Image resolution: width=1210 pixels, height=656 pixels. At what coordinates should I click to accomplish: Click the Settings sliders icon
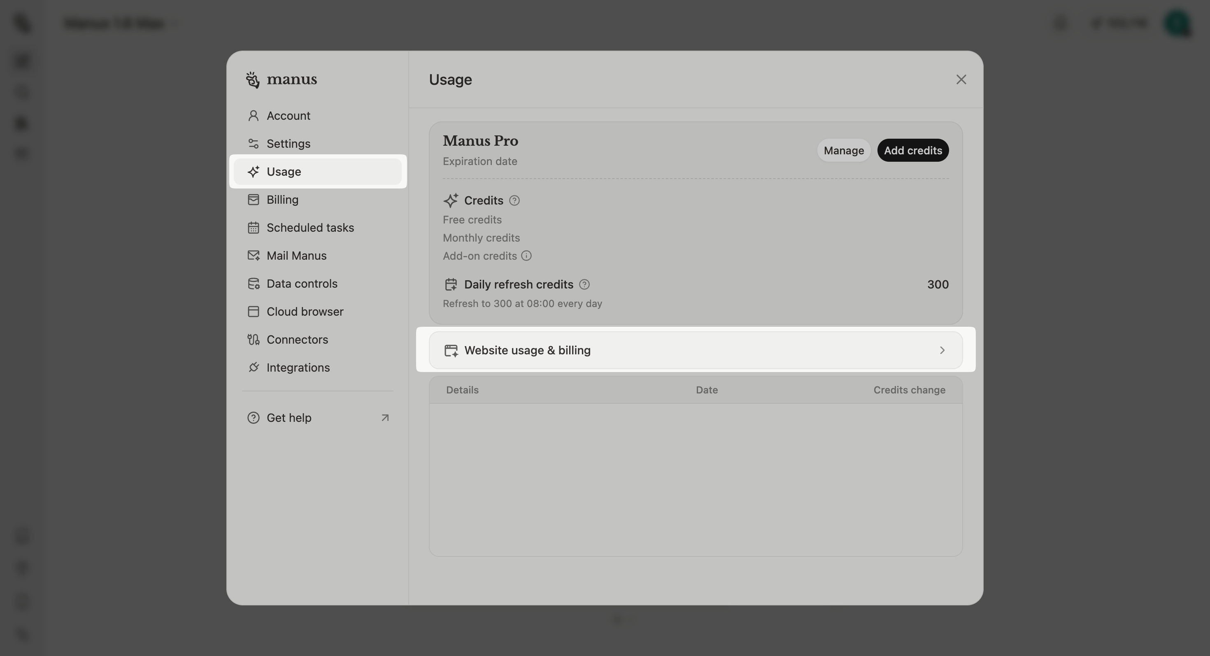(254, 144)
